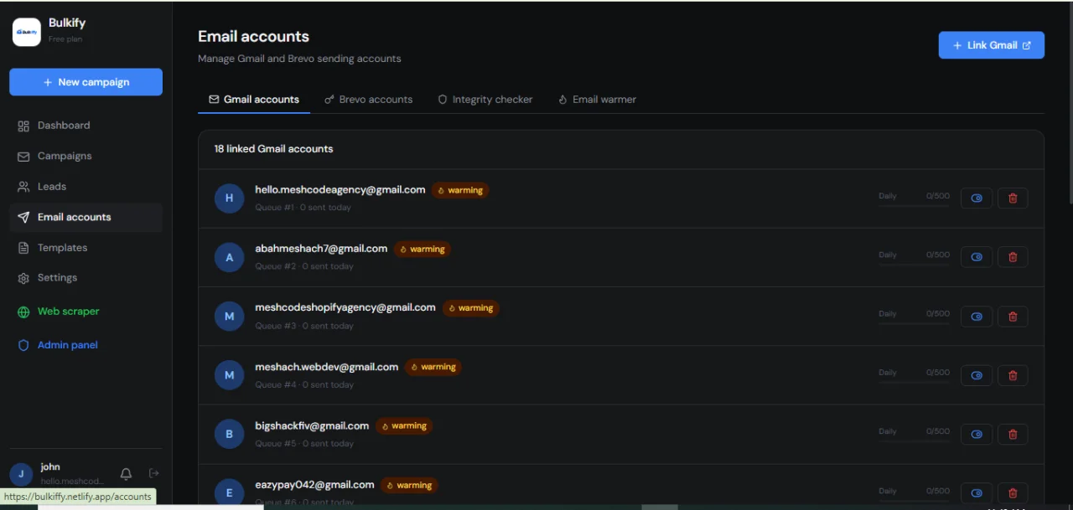Click email bigshackfiv@gmail.com

(312, 425)
